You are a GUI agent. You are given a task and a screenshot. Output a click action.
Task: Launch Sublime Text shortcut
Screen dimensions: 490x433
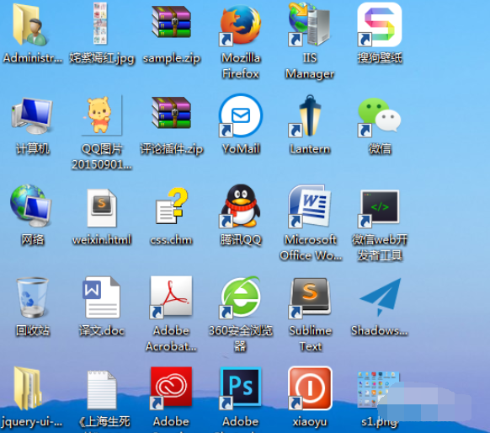(310, 297)
